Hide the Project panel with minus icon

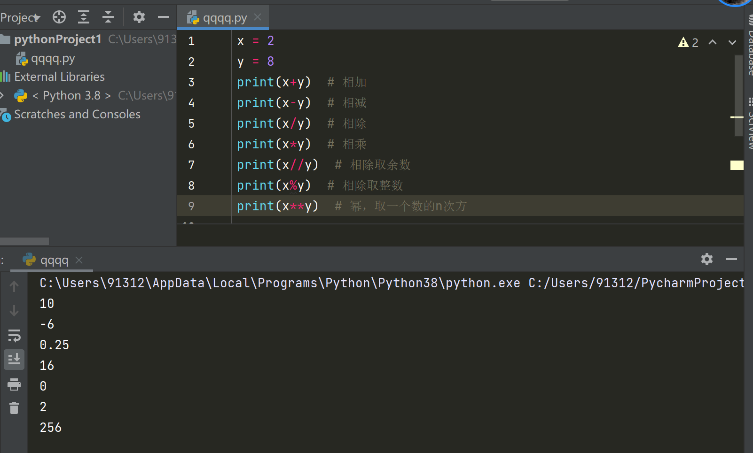point(164,17)
